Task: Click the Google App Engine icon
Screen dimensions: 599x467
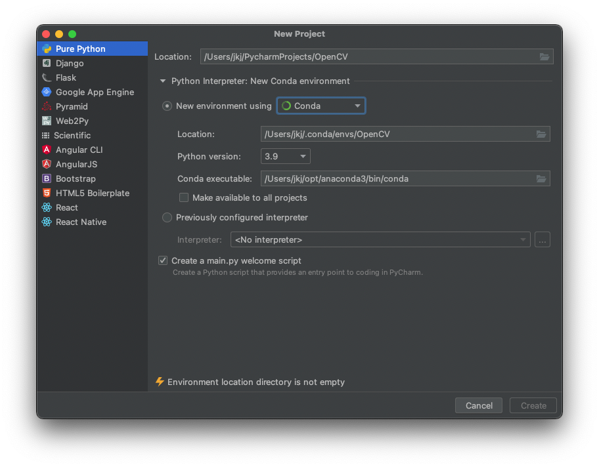Action: [x=47, y=92]
